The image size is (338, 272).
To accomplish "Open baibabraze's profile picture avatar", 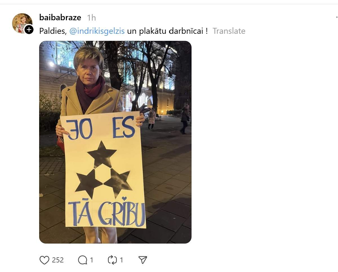I will click(22, 23).
